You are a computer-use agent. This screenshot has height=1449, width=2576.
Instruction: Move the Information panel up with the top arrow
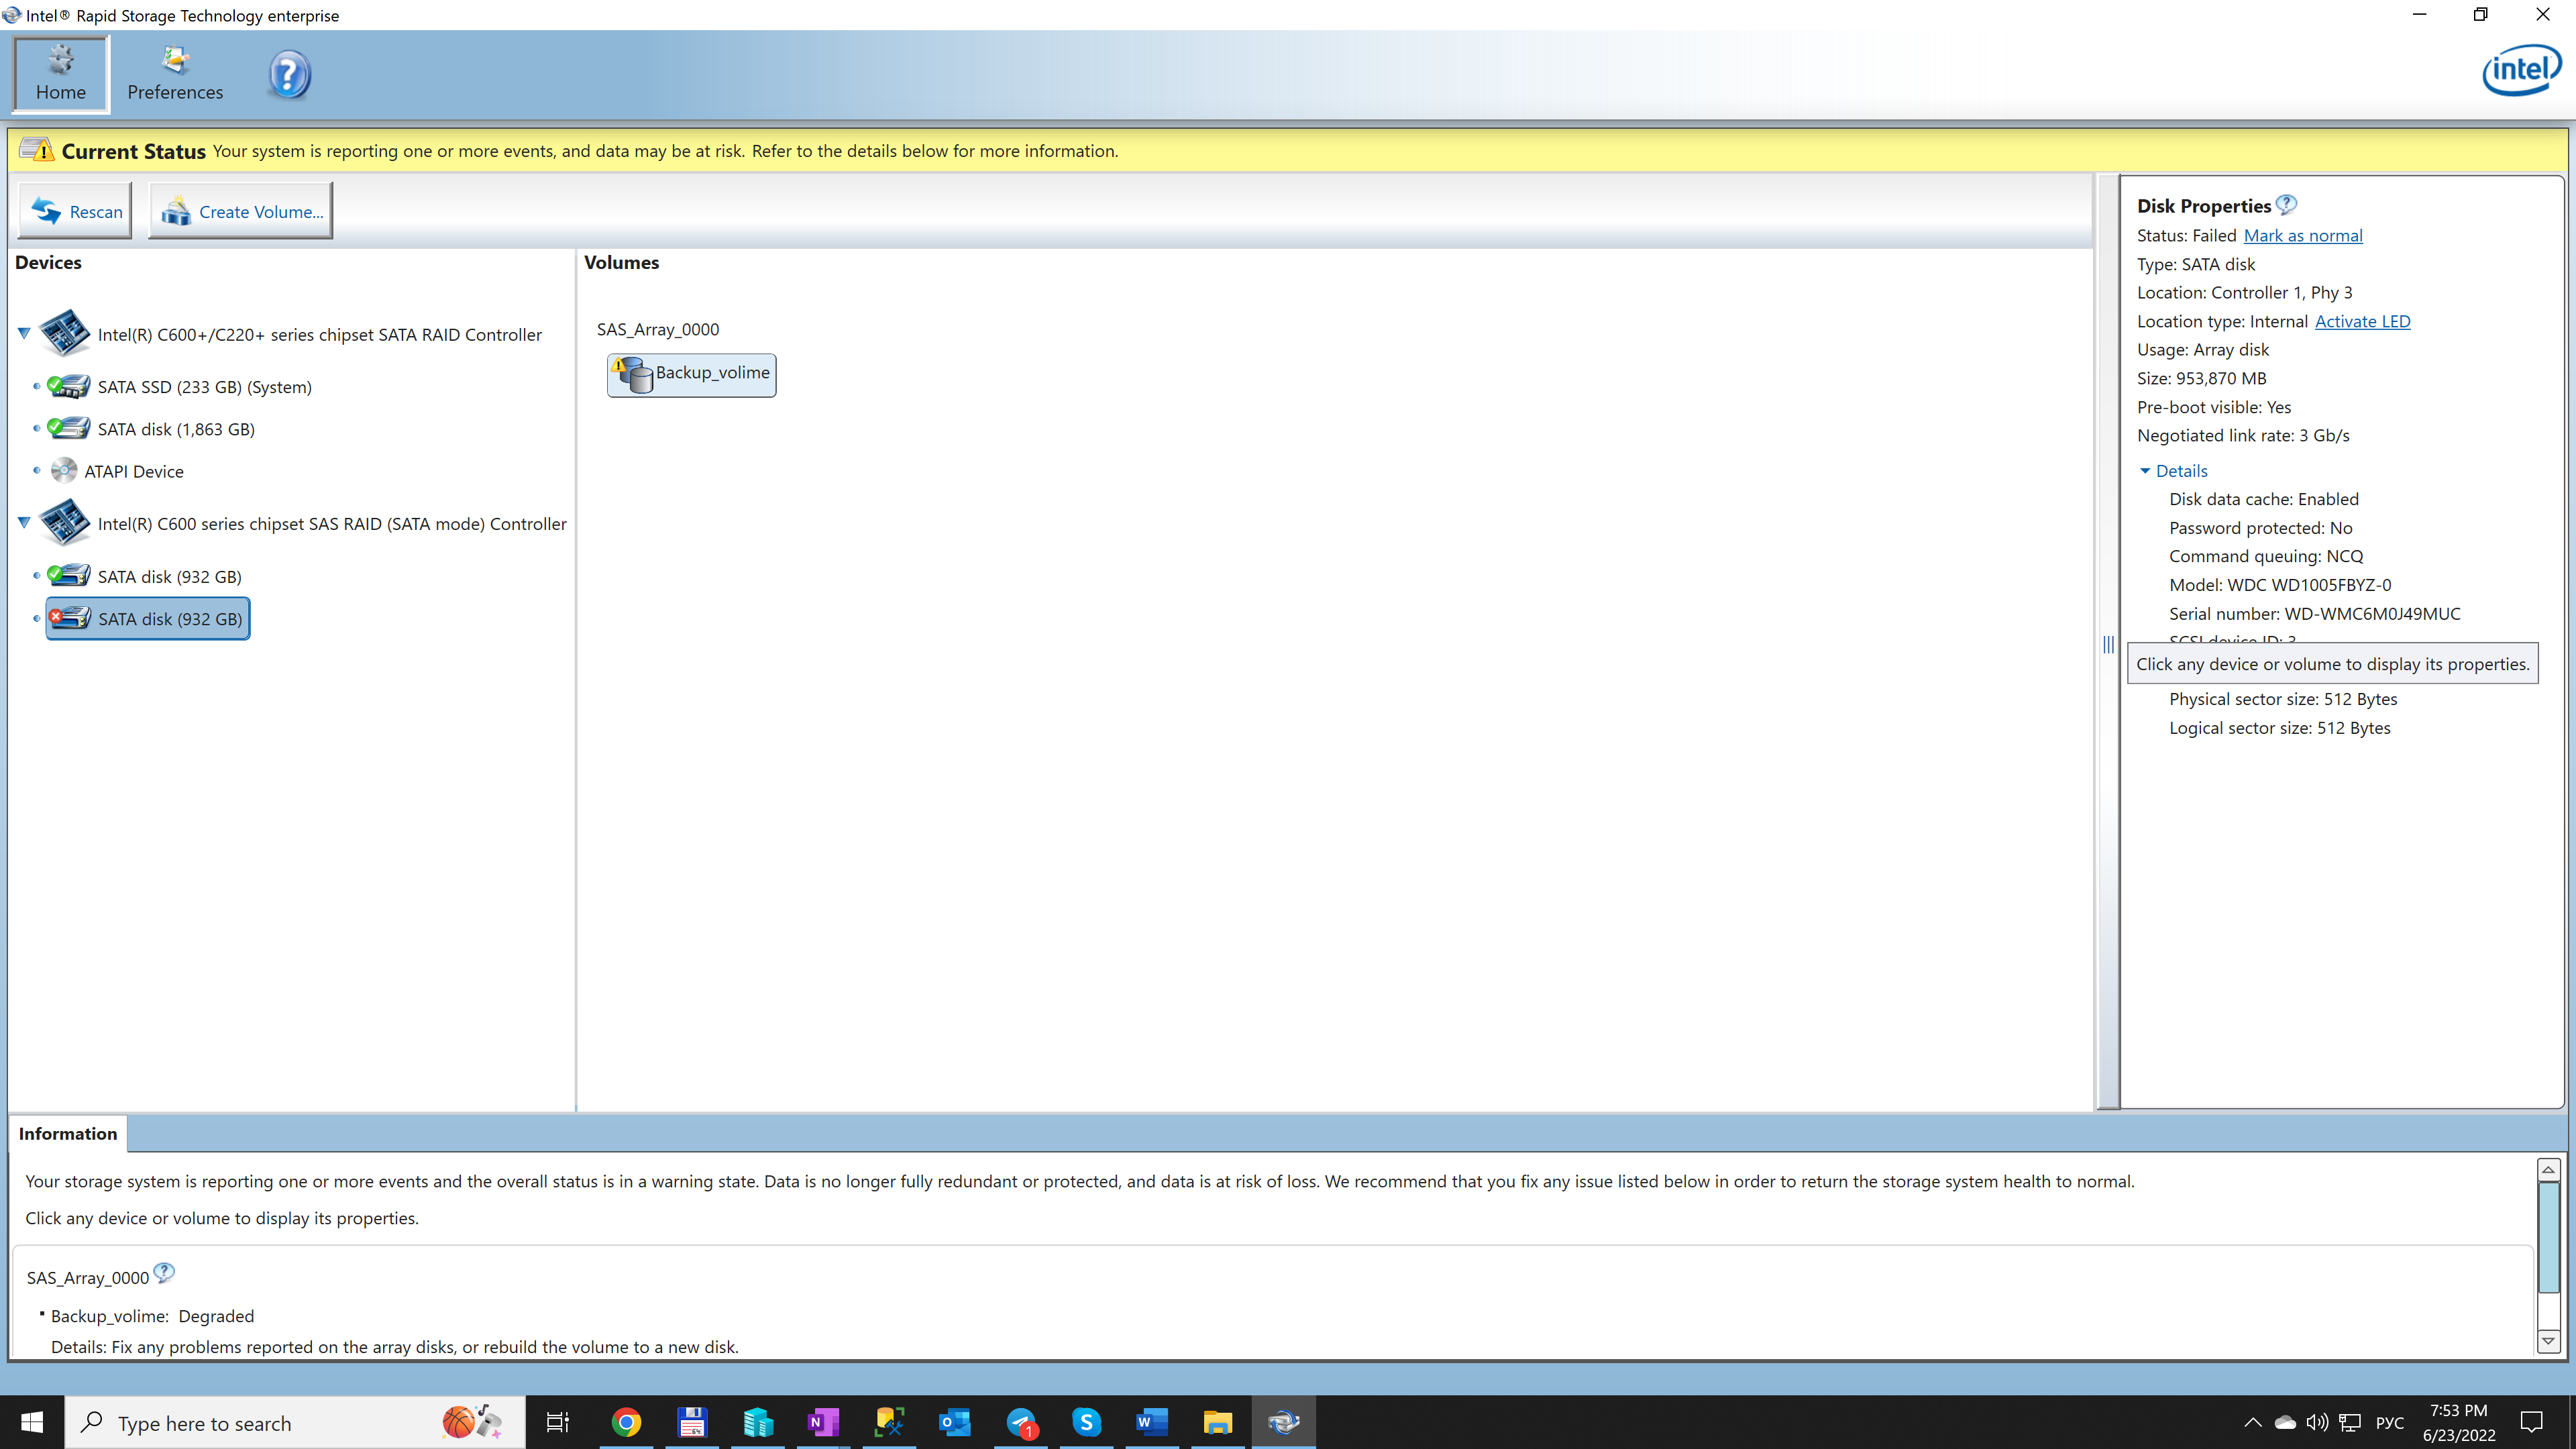tap(2548, 1170)
